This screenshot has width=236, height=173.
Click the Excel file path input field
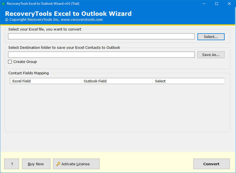(101, 36)
